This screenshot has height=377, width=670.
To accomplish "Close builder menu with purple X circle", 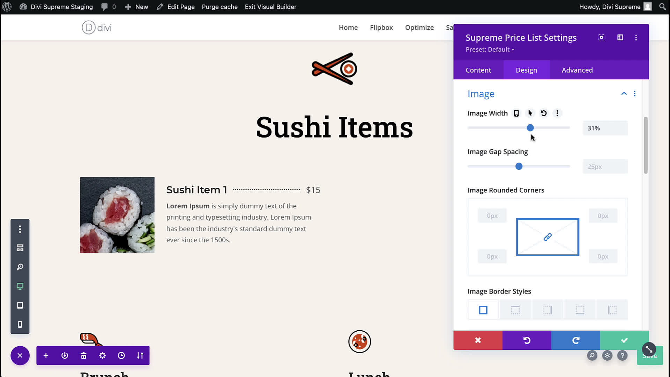I will click(x=20, y=355).
